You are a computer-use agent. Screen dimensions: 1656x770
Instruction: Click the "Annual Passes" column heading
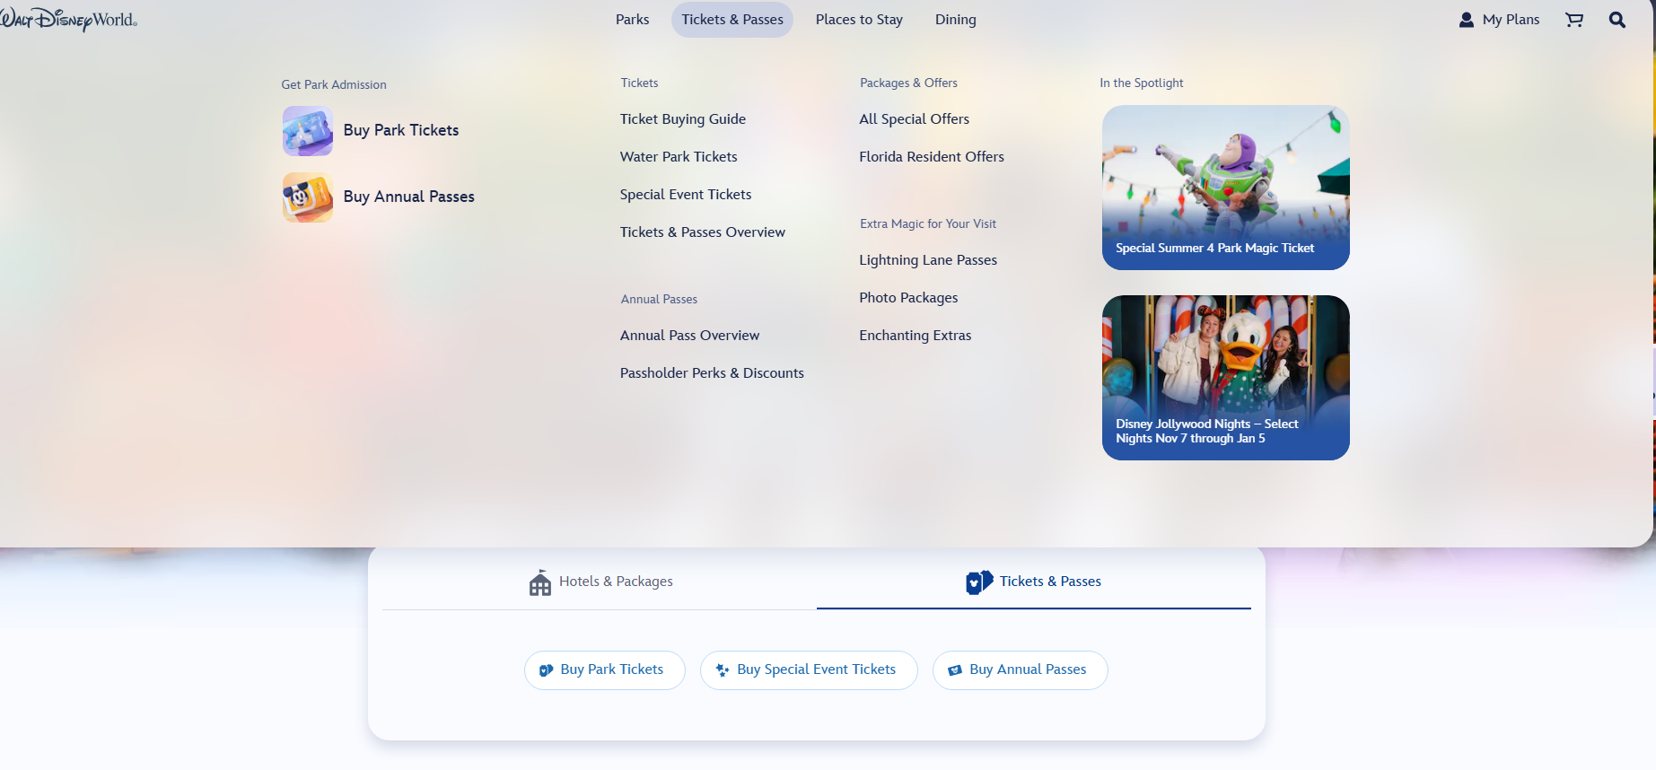pos(660,300)
